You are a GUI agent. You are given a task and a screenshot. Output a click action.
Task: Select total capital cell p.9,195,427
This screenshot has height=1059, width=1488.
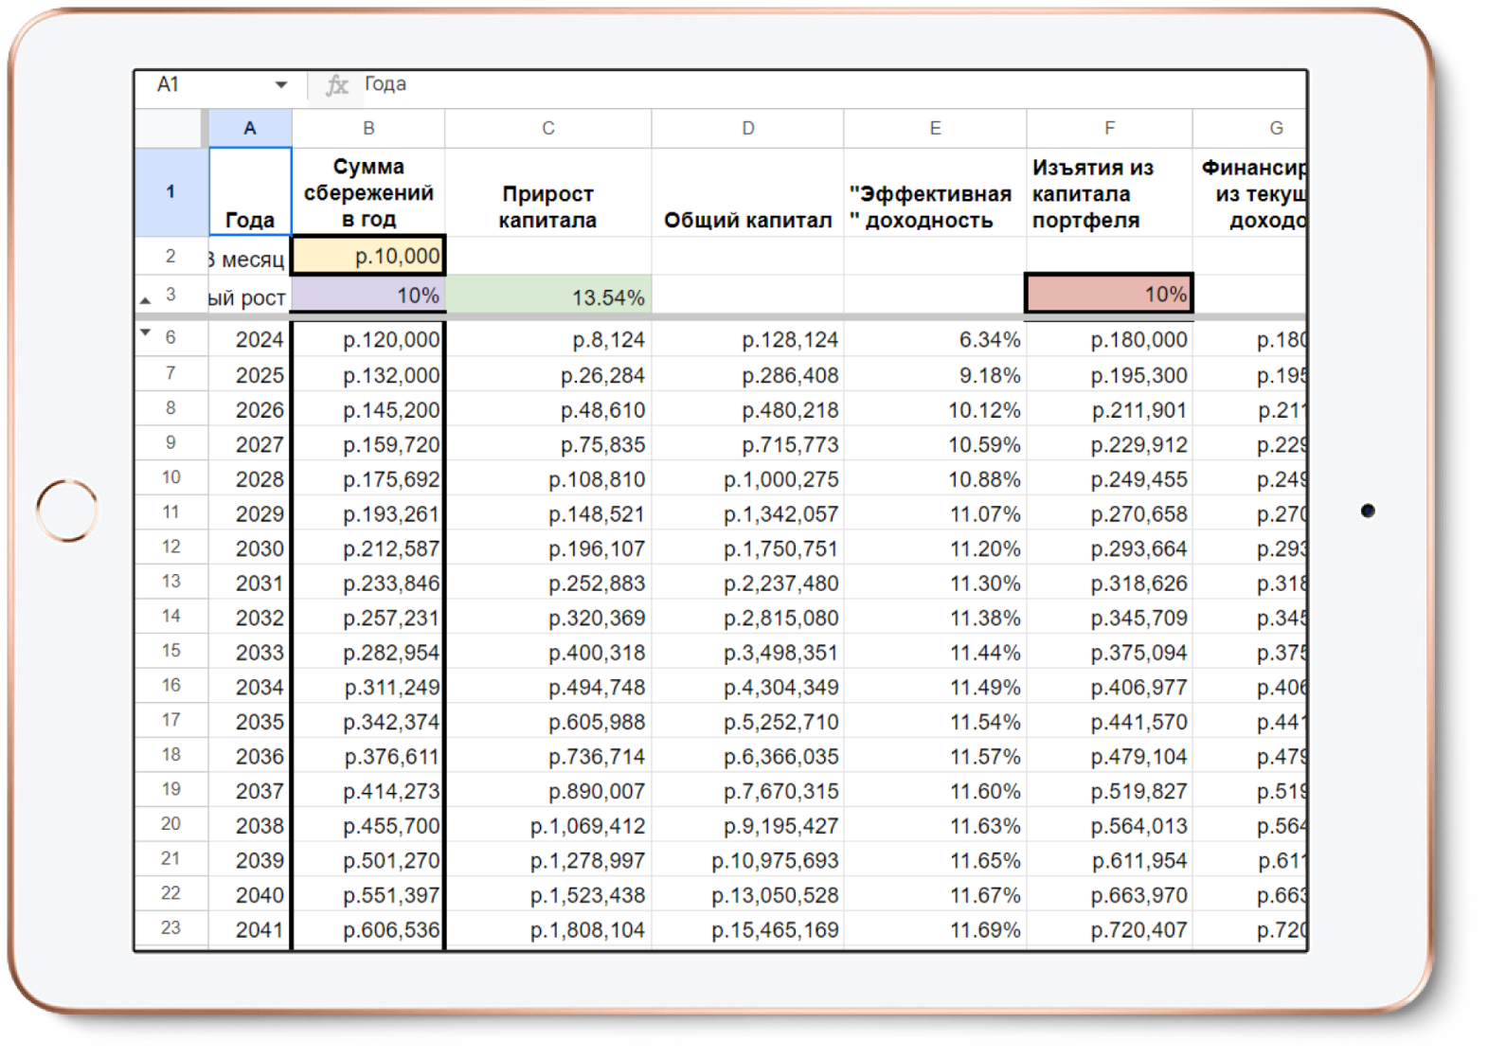click(x=748, y=826)
